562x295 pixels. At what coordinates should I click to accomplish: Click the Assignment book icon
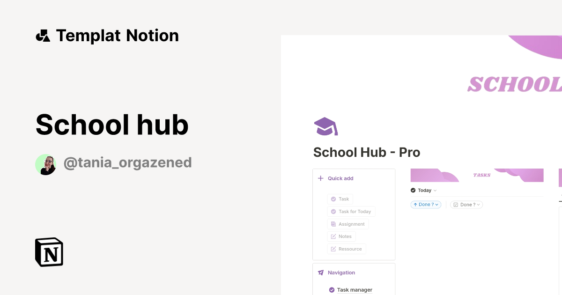pyautogui.click(x=333, y=223)
